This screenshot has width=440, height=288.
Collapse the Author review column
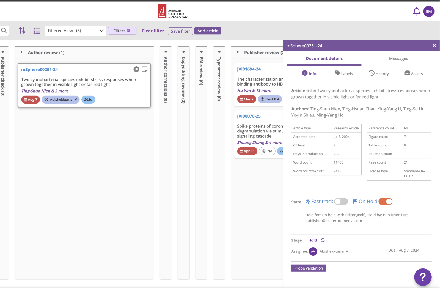click(21, 52)
